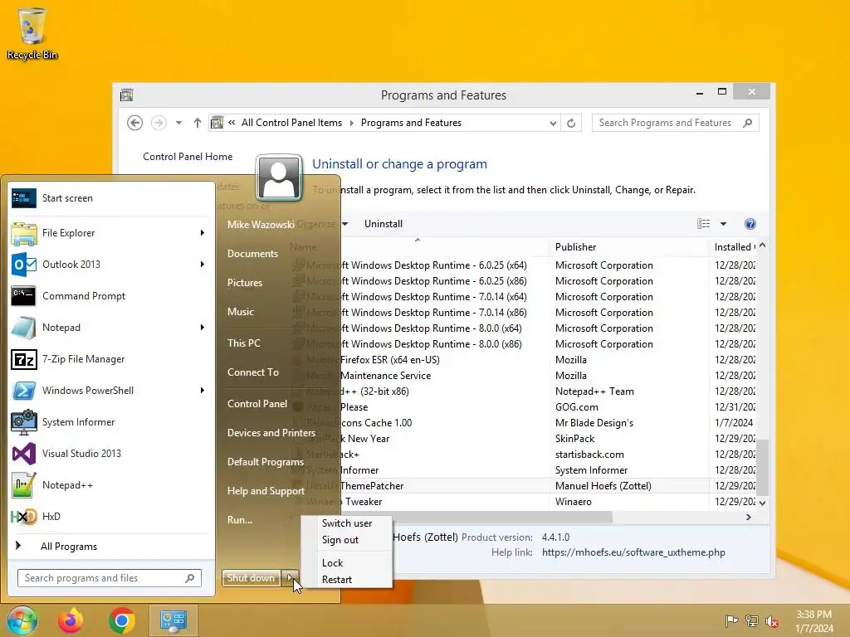
Task: Click the network tray icon
Action: coord(752,620)
